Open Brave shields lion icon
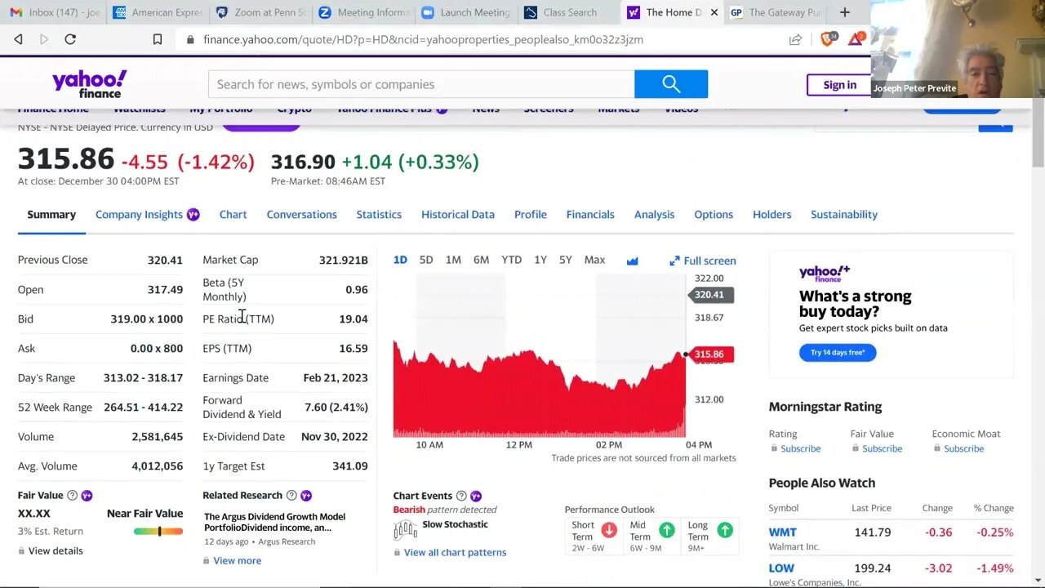The width and height of the screenshot is (1045, 588). pos(827,38)
